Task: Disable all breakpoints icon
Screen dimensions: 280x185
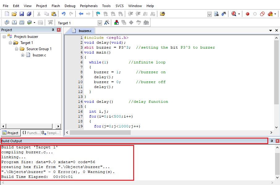Action: click(262, 14)
